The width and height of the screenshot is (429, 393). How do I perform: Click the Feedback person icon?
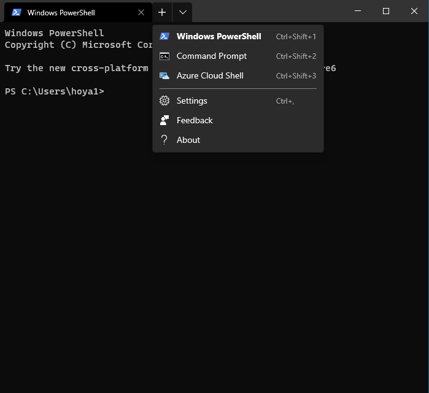coord(164,121)
